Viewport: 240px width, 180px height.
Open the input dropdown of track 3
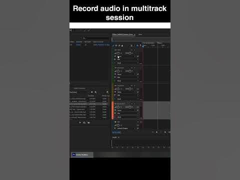127,92
